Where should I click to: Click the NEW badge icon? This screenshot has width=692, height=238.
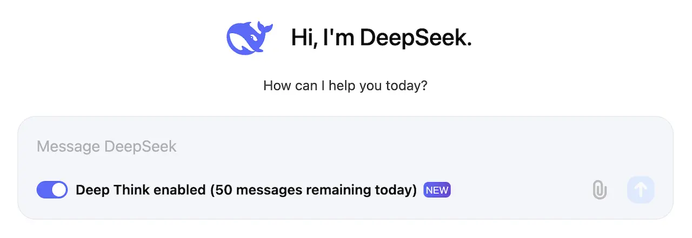point(437,190)
